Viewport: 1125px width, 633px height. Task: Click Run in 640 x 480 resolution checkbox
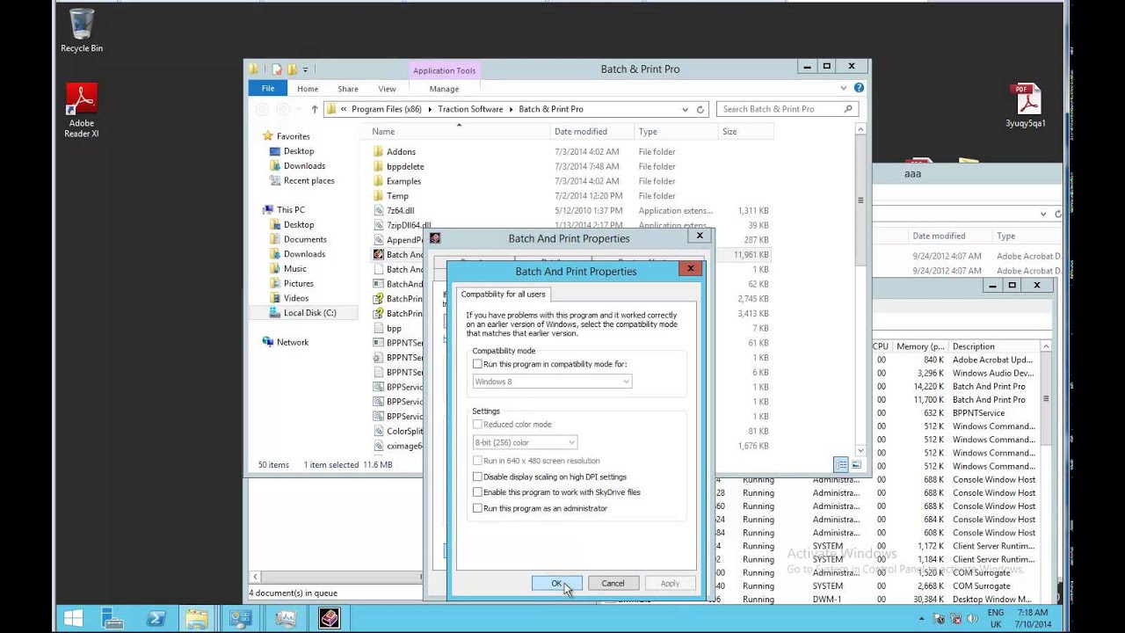tap(477, 461)
